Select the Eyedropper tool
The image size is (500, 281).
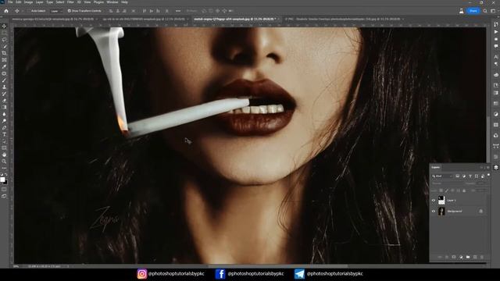pos(4,66)
